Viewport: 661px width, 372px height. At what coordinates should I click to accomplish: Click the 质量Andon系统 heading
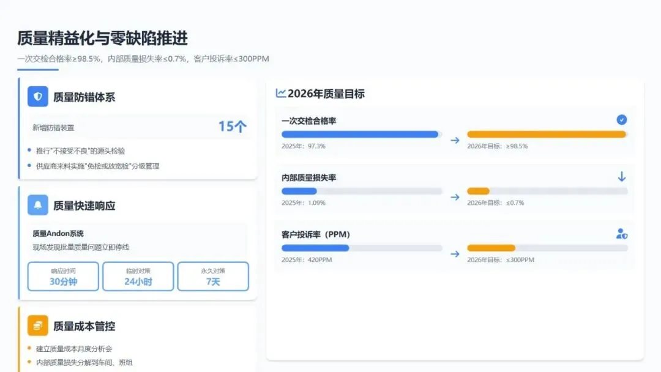(x=58, y=233)
